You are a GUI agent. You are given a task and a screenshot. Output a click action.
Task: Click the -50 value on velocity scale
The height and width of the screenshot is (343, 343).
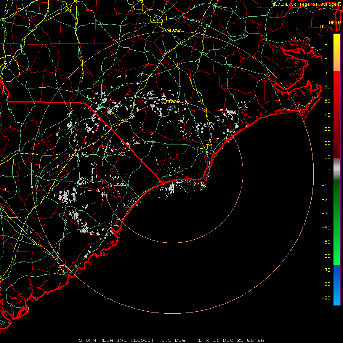(x=326, y=242)
